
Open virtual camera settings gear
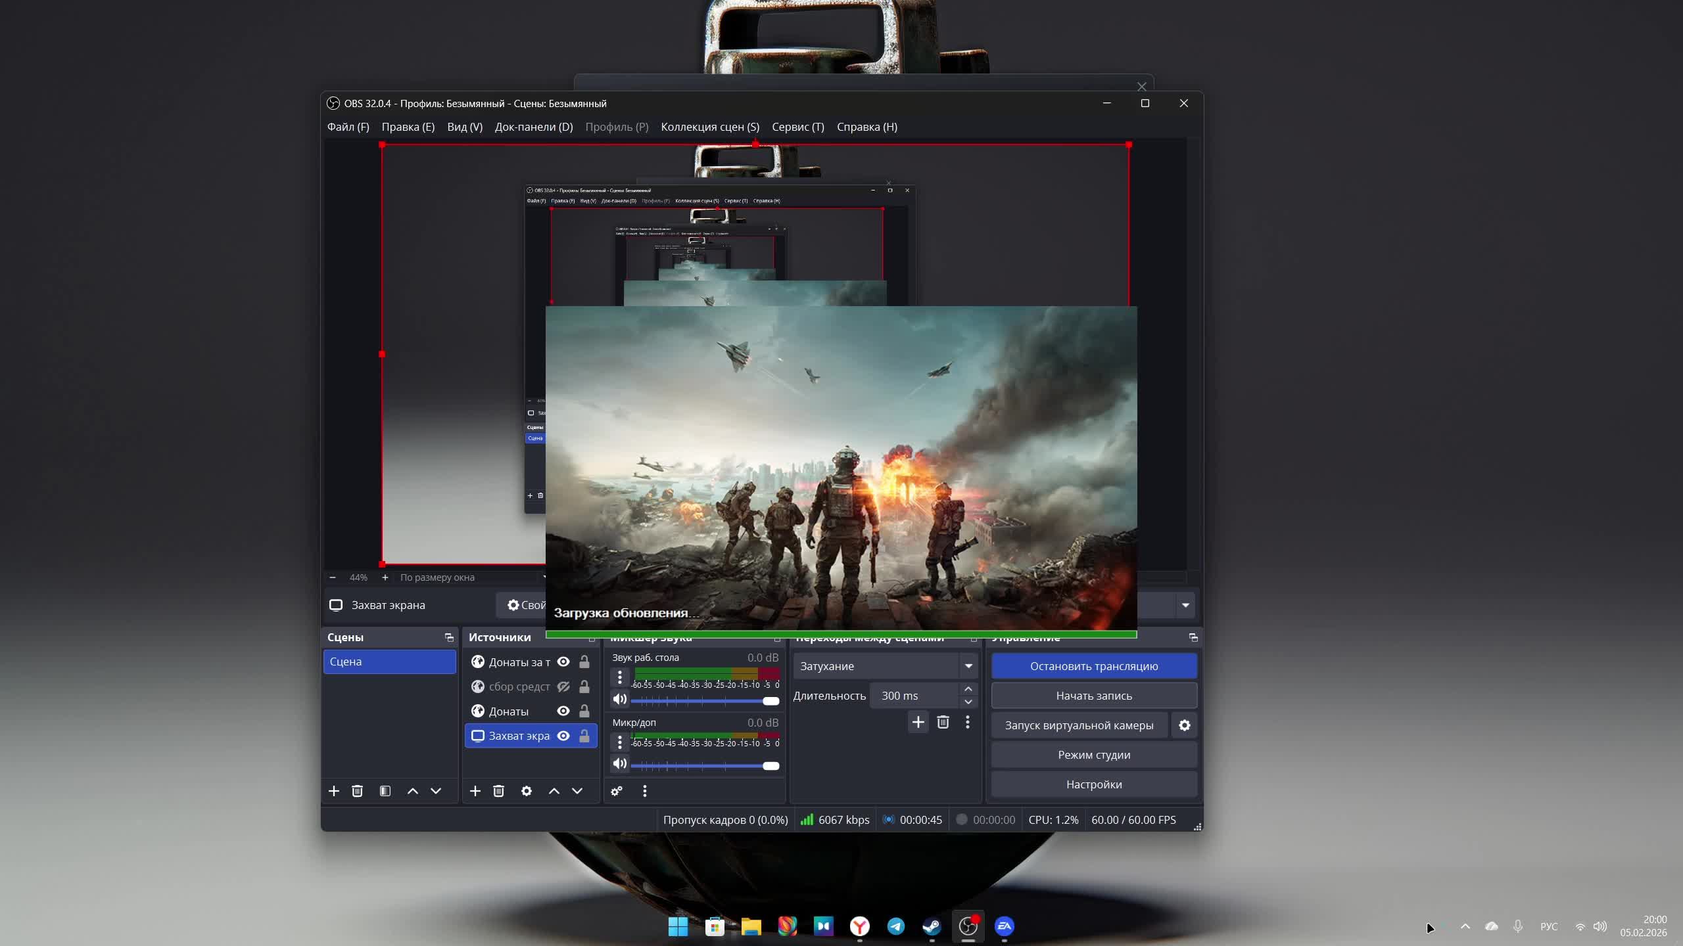point(1184,725)
